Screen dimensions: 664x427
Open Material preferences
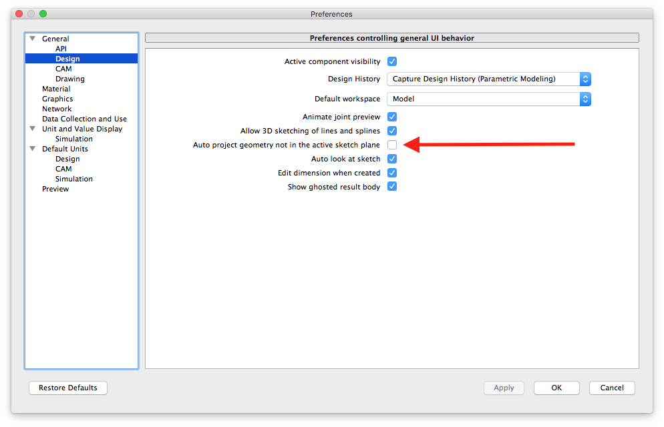click(56, 89)
